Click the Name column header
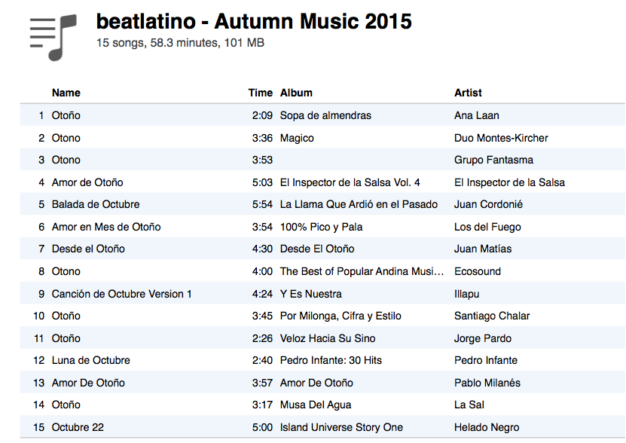 [x=66, y=93]
